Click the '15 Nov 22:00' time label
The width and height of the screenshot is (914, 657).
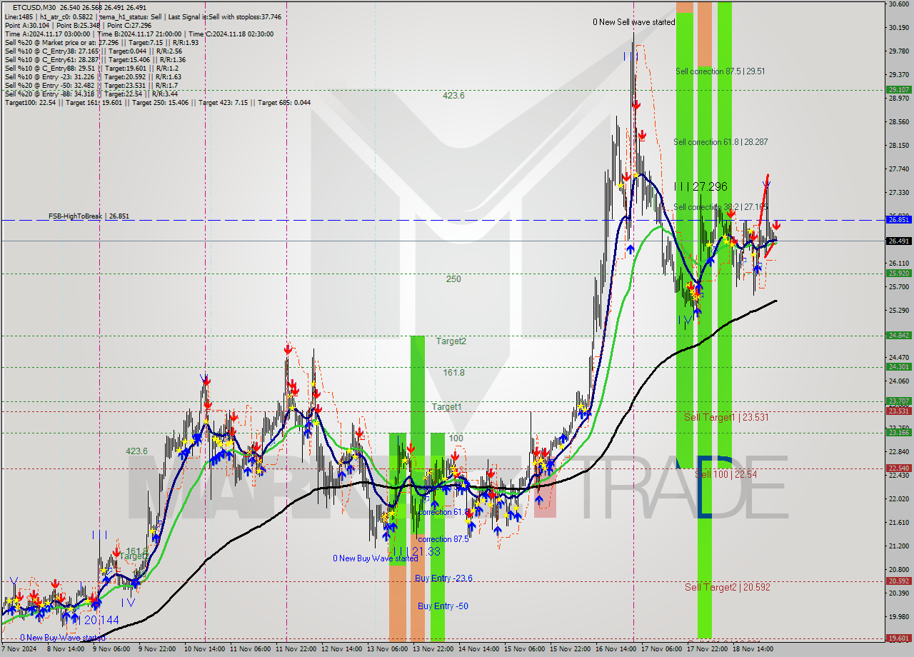tap(571, 649)
